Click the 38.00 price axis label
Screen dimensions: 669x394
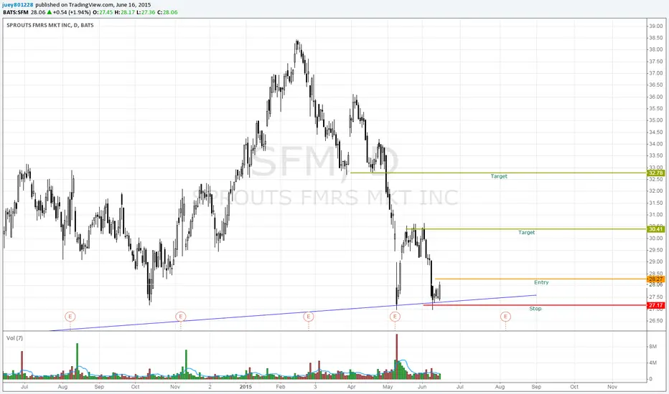coord(656,49)
